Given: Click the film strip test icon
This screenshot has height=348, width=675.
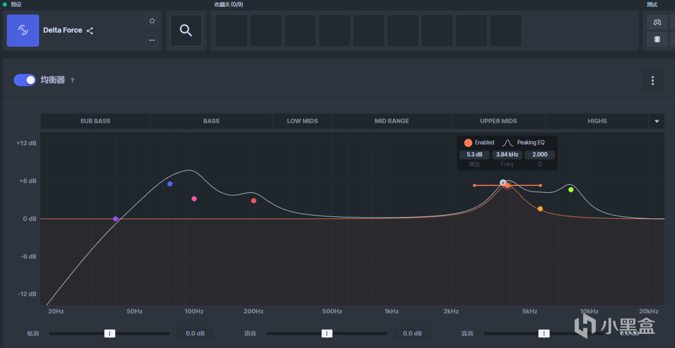Looking at the screenshot, I should pyautogui.click(x=657, y=39).
